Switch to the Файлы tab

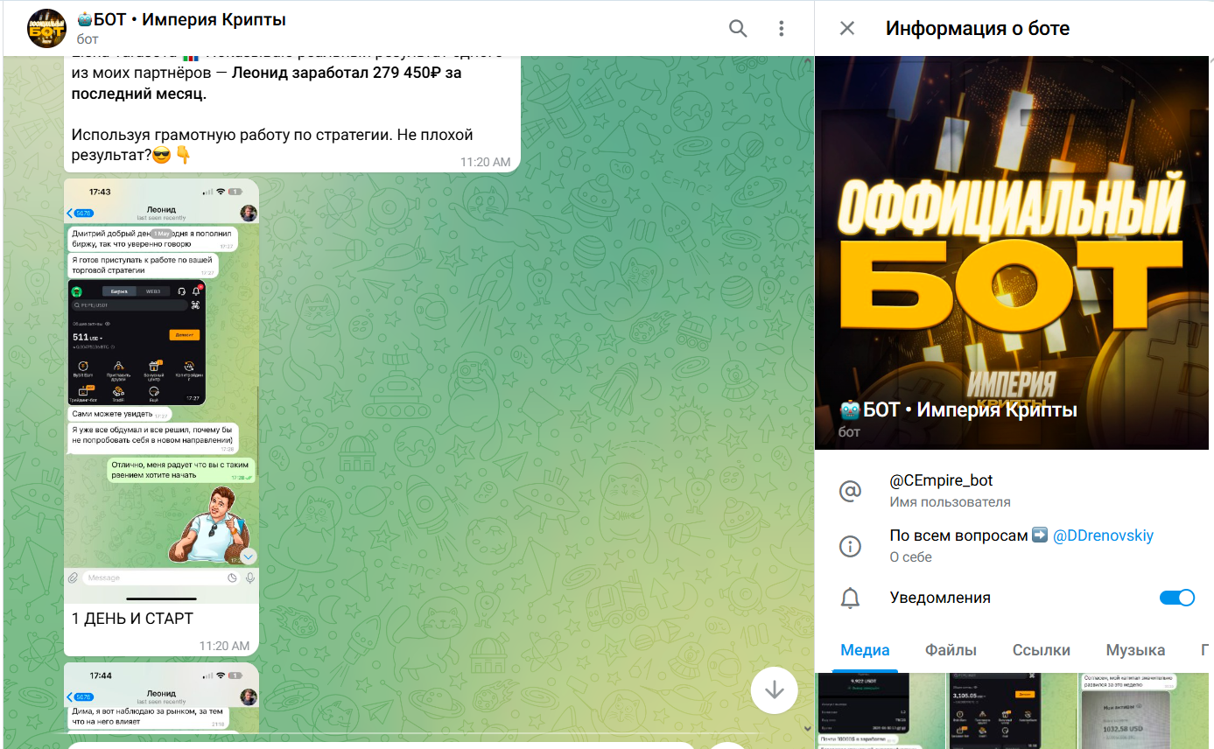pos(951,650)
